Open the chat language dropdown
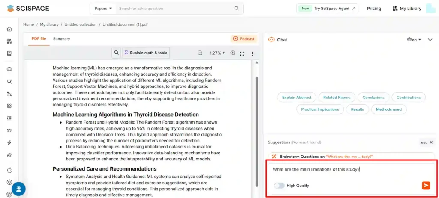This screenshot has width=439, height=198. tap(414, 40)
